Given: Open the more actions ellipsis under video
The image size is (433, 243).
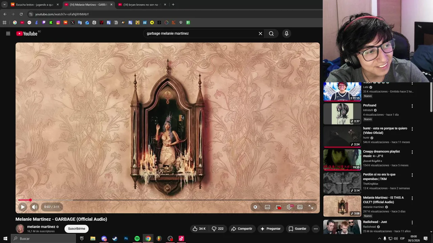Looking at the screenshot, I should point(316,228).
